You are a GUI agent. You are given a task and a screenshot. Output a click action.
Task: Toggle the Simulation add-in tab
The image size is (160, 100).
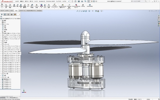pos(39,11)
